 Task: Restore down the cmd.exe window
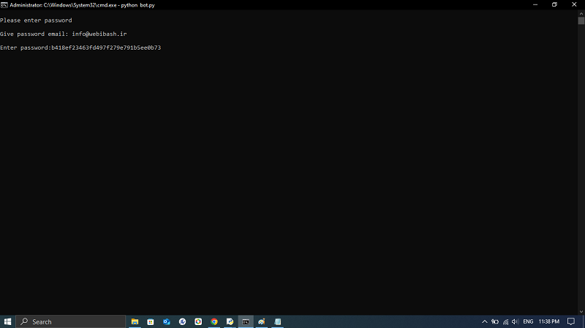point(555,5)
